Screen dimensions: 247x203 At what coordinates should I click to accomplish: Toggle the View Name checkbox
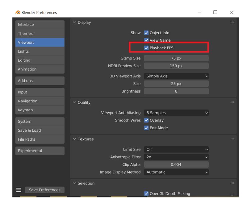click(146, 40)
